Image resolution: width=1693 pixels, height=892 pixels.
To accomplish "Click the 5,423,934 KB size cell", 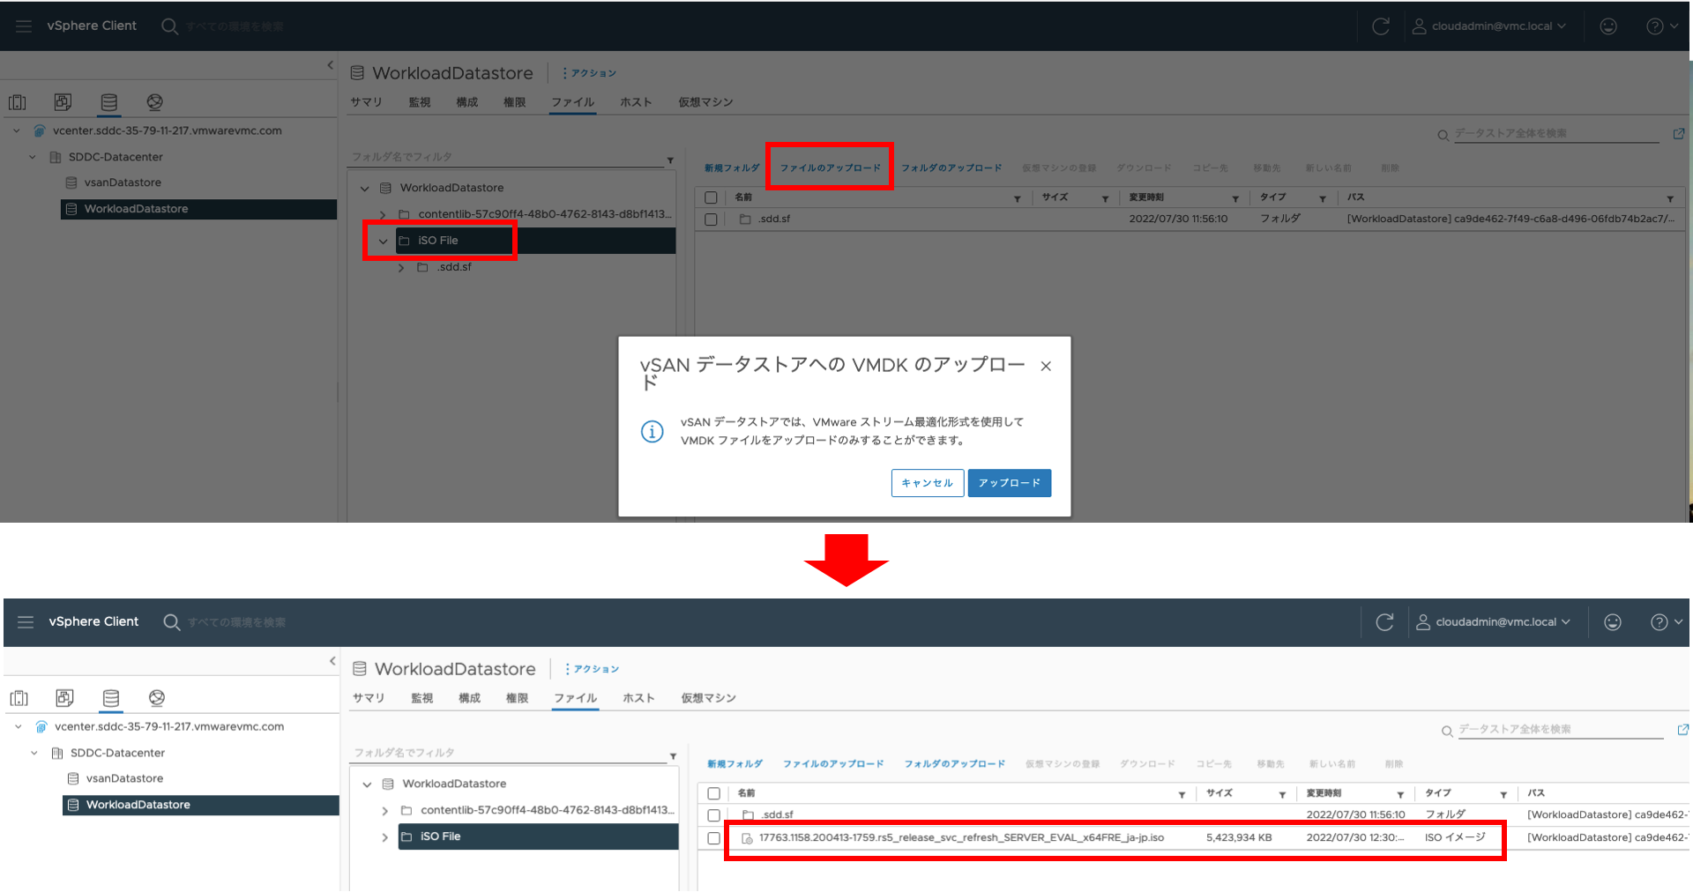I will (1239, 838).
